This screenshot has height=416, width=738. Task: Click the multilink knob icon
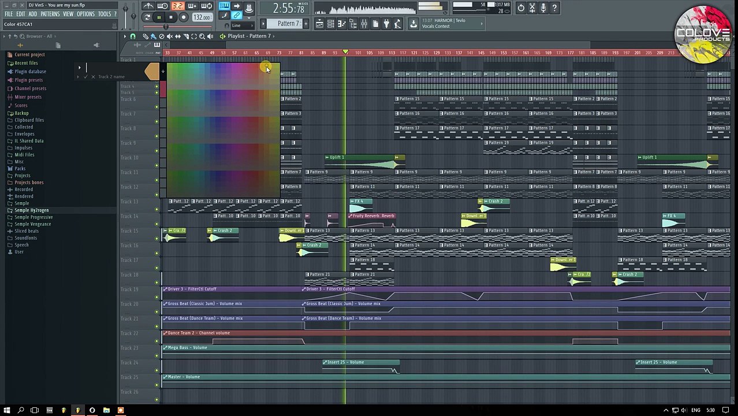249,7
